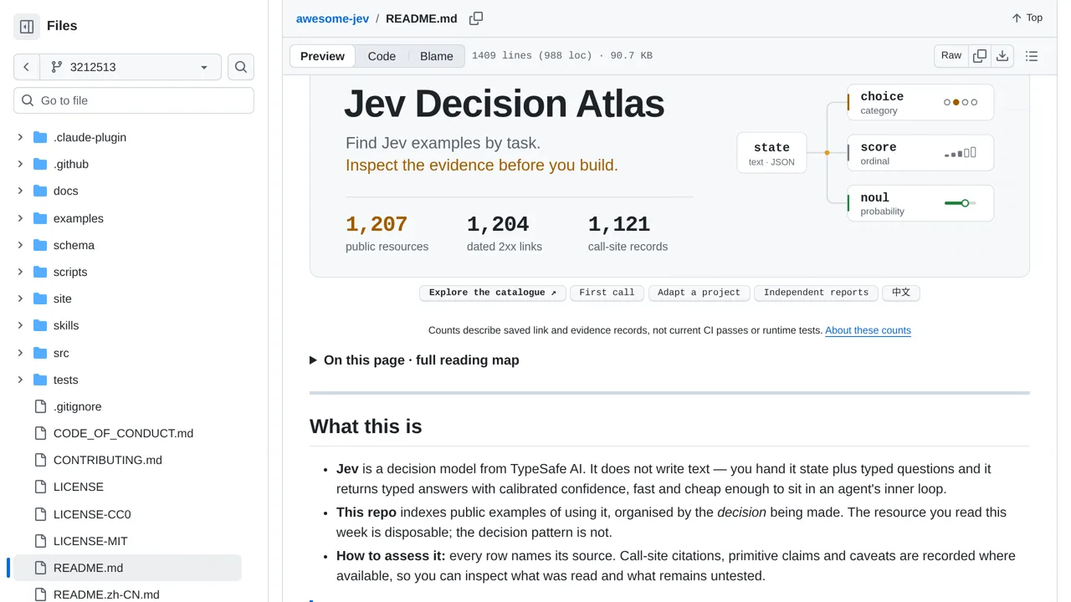
Task: Click the CONTRIBUTING.md file icon
Action: click(x=40, y=460)
